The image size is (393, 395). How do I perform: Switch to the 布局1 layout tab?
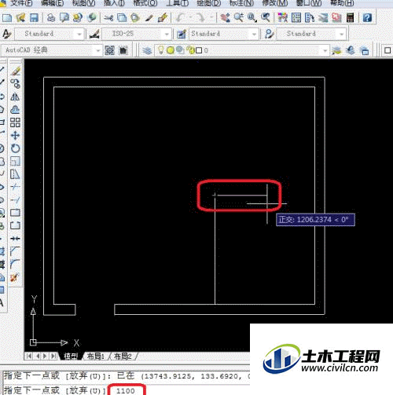click(95, 357)
